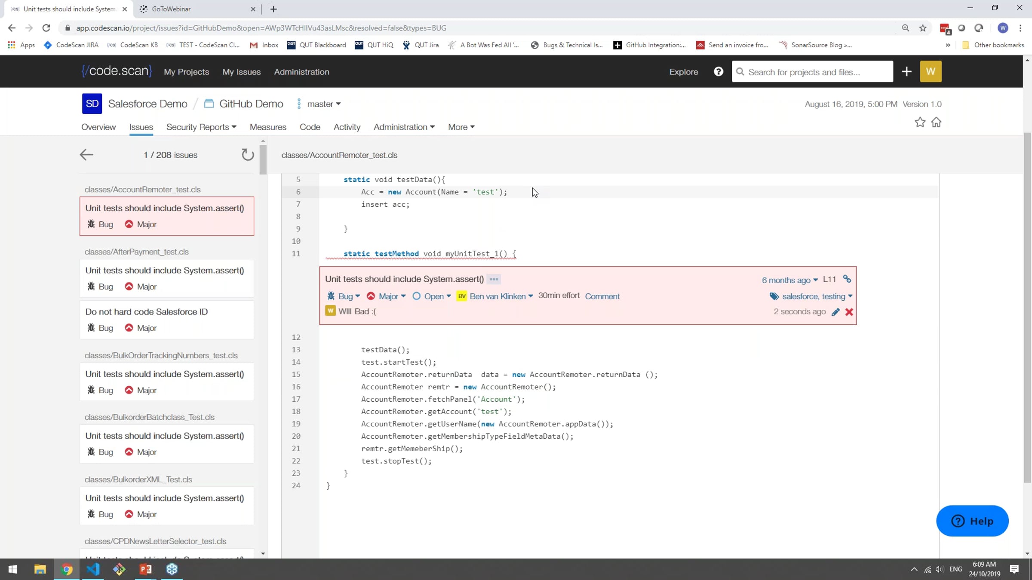Expand project Administration dropdown menu
The image size is (1032, 580).
click(x=404, y=127)
